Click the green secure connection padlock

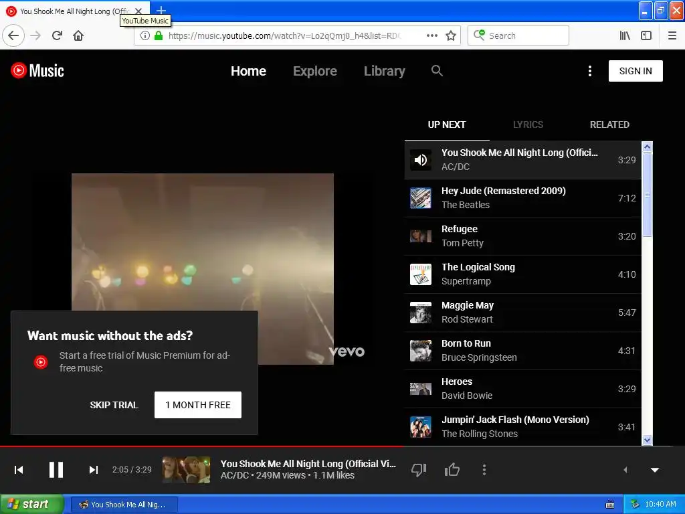click(159, 35)
